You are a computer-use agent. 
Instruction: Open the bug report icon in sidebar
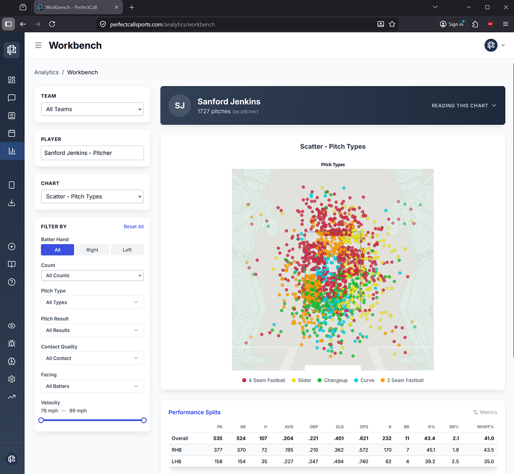coord(12,343)
